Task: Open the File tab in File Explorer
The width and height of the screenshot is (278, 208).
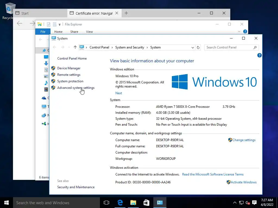Action: 43,32
